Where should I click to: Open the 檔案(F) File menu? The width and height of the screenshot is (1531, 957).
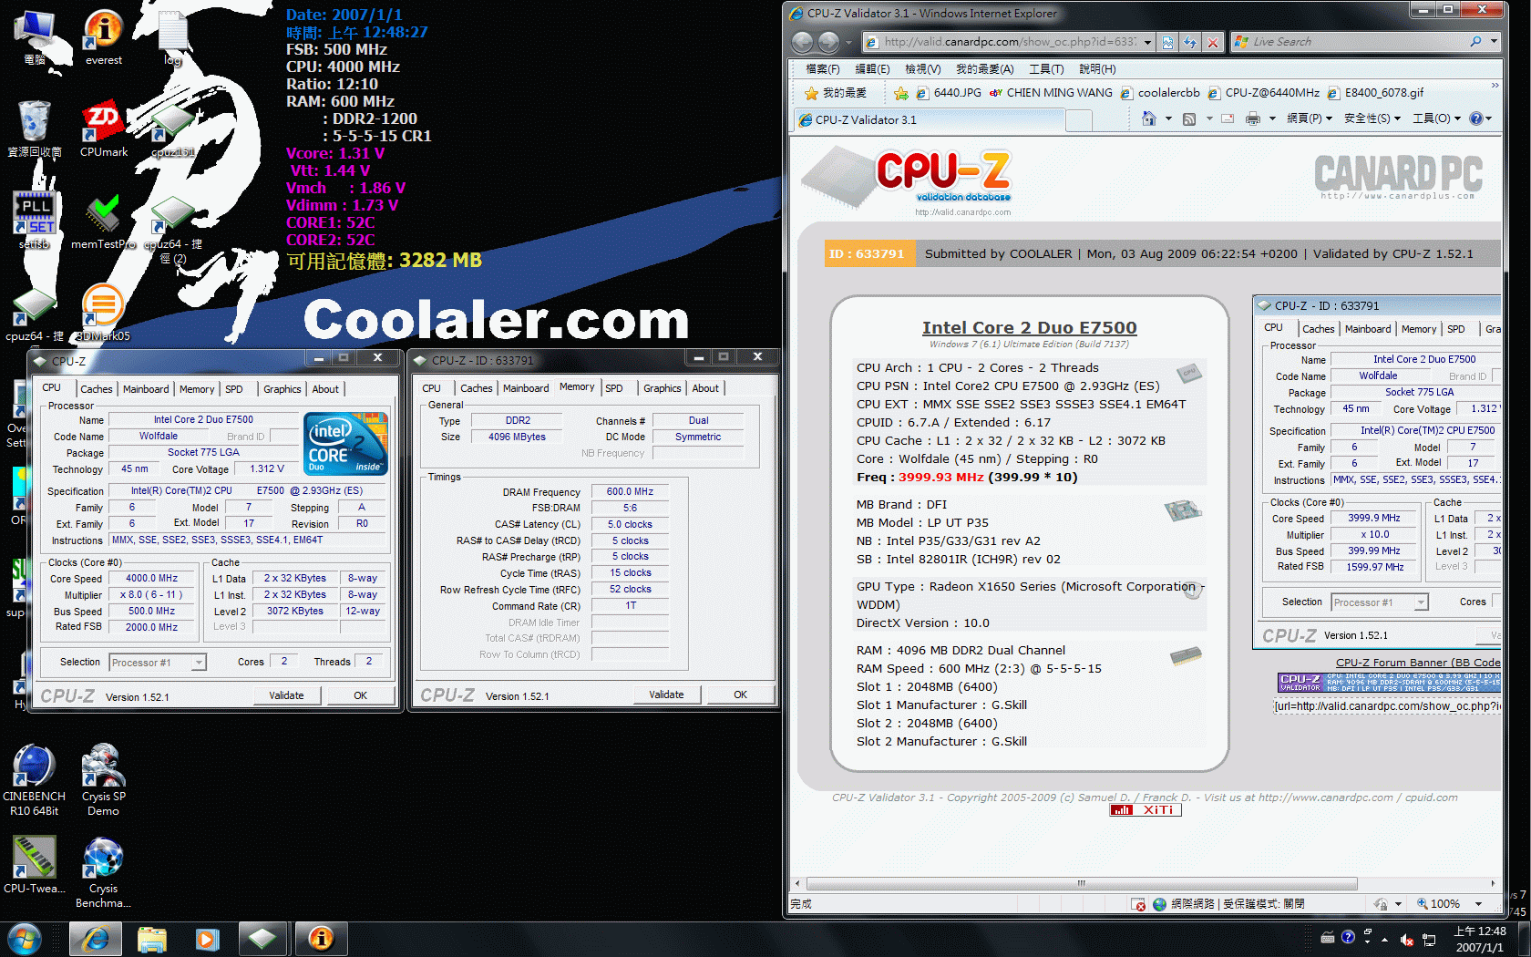(x=822, y=69)
